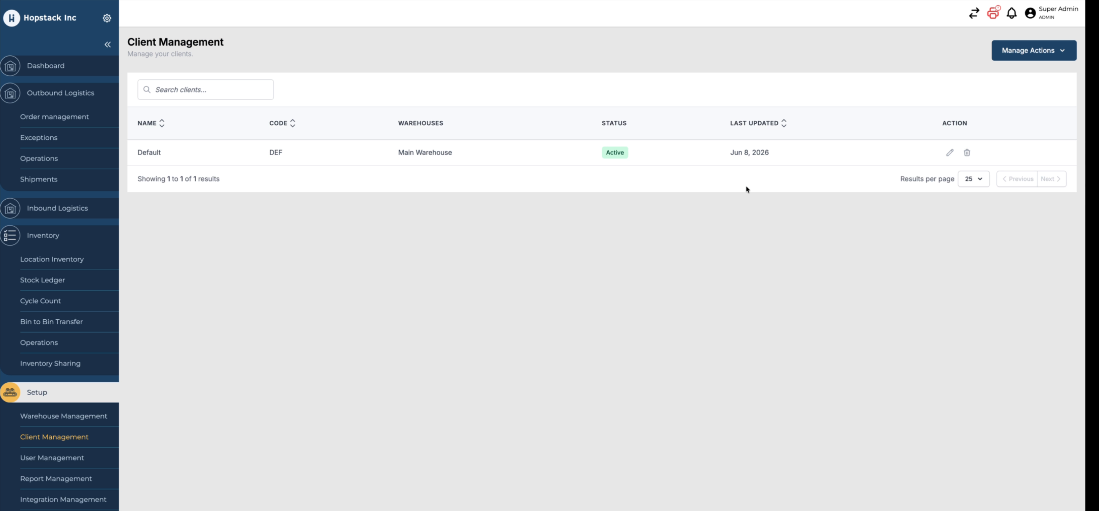Click the Outbound Logistics sidebar icon
This screenshot has height=511, width=1099.
[x=10, y=93]
